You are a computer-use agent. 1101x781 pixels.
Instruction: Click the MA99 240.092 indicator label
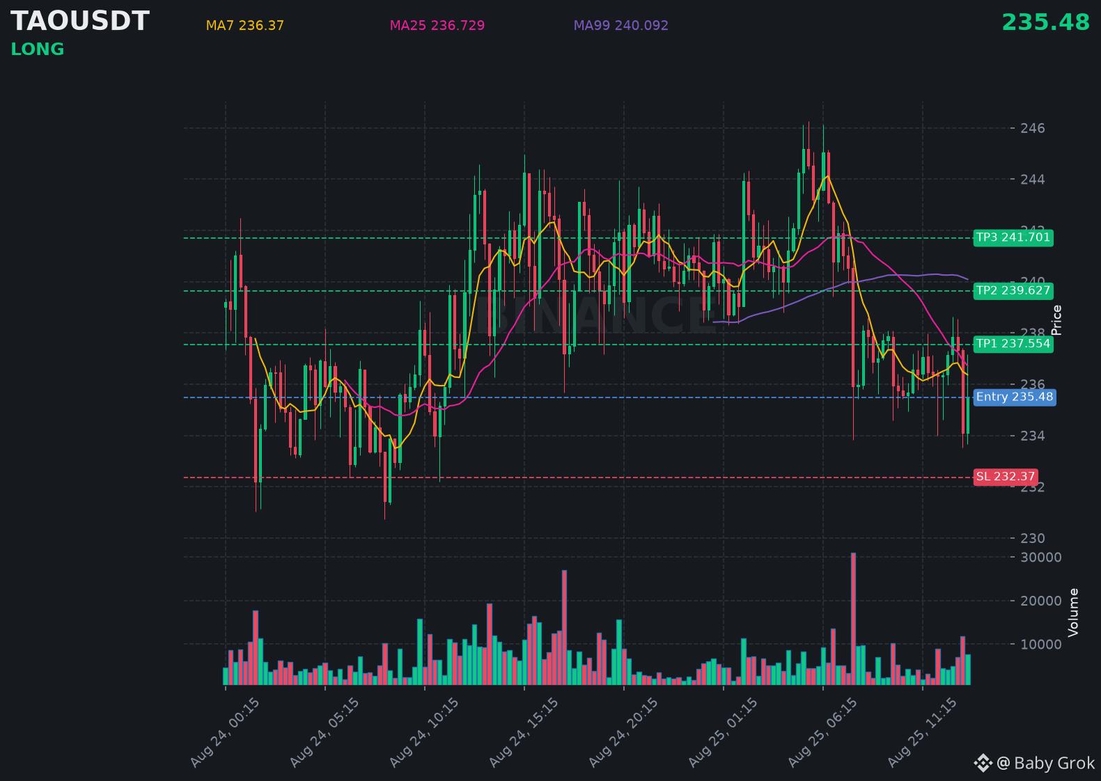tap(621, 26)
